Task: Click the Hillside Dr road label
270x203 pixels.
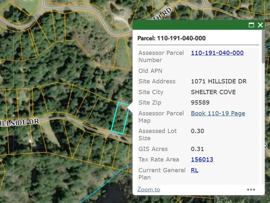Action: (19, 122)
